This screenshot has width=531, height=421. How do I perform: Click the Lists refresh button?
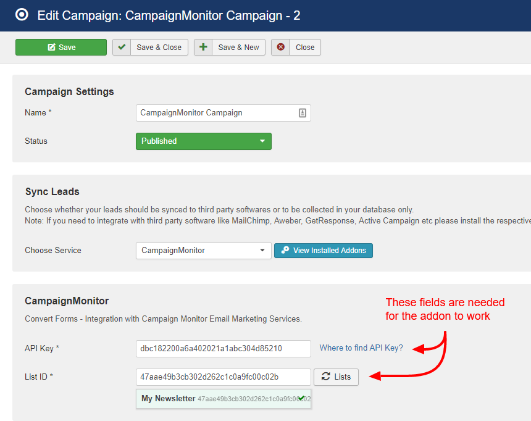[x=336, y=377]
